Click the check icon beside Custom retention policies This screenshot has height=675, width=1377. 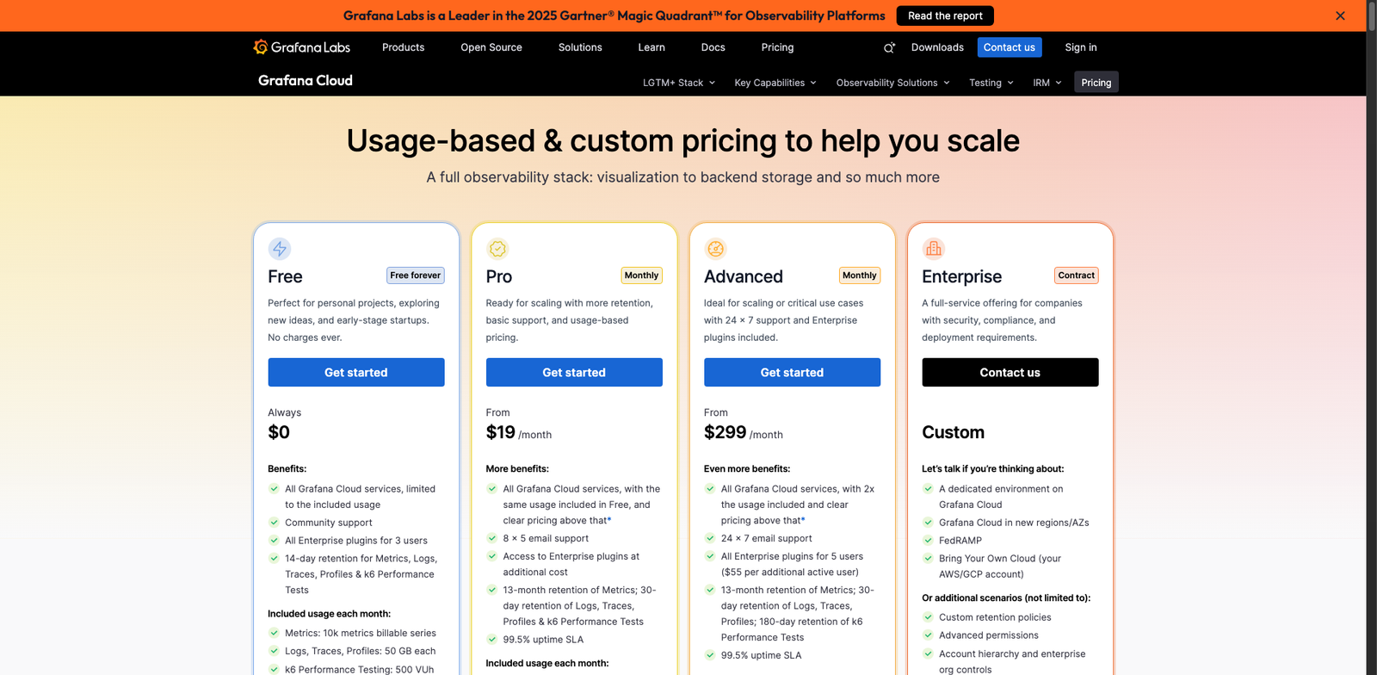tap(928, 616)
